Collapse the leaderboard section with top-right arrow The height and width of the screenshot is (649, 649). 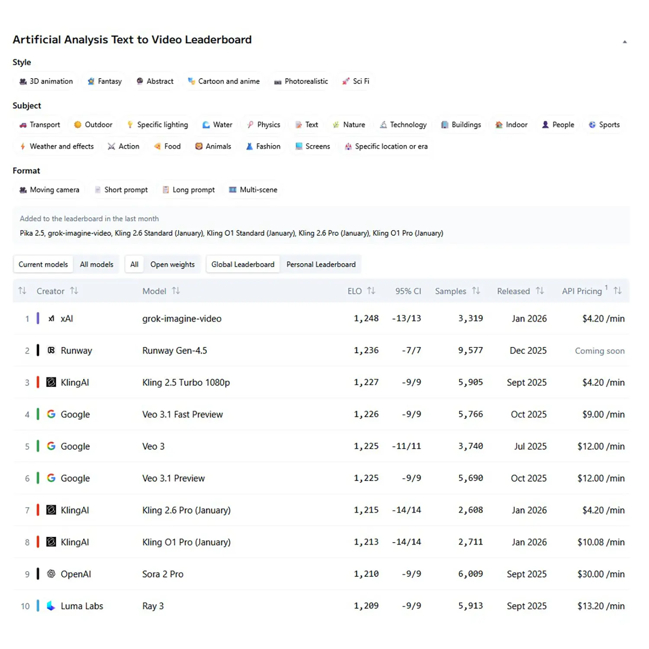coord(624,42)
